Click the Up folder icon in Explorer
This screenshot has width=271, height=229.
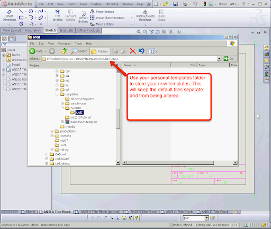(x=64, y=51)
